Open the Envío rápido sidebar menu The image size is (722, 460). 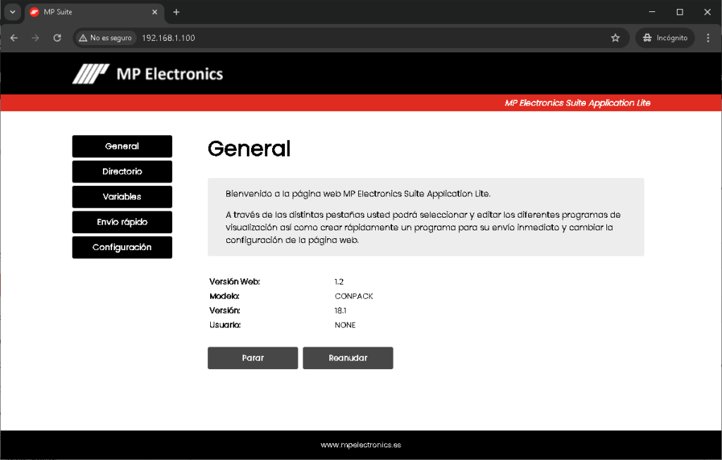(x=122, y=222)
